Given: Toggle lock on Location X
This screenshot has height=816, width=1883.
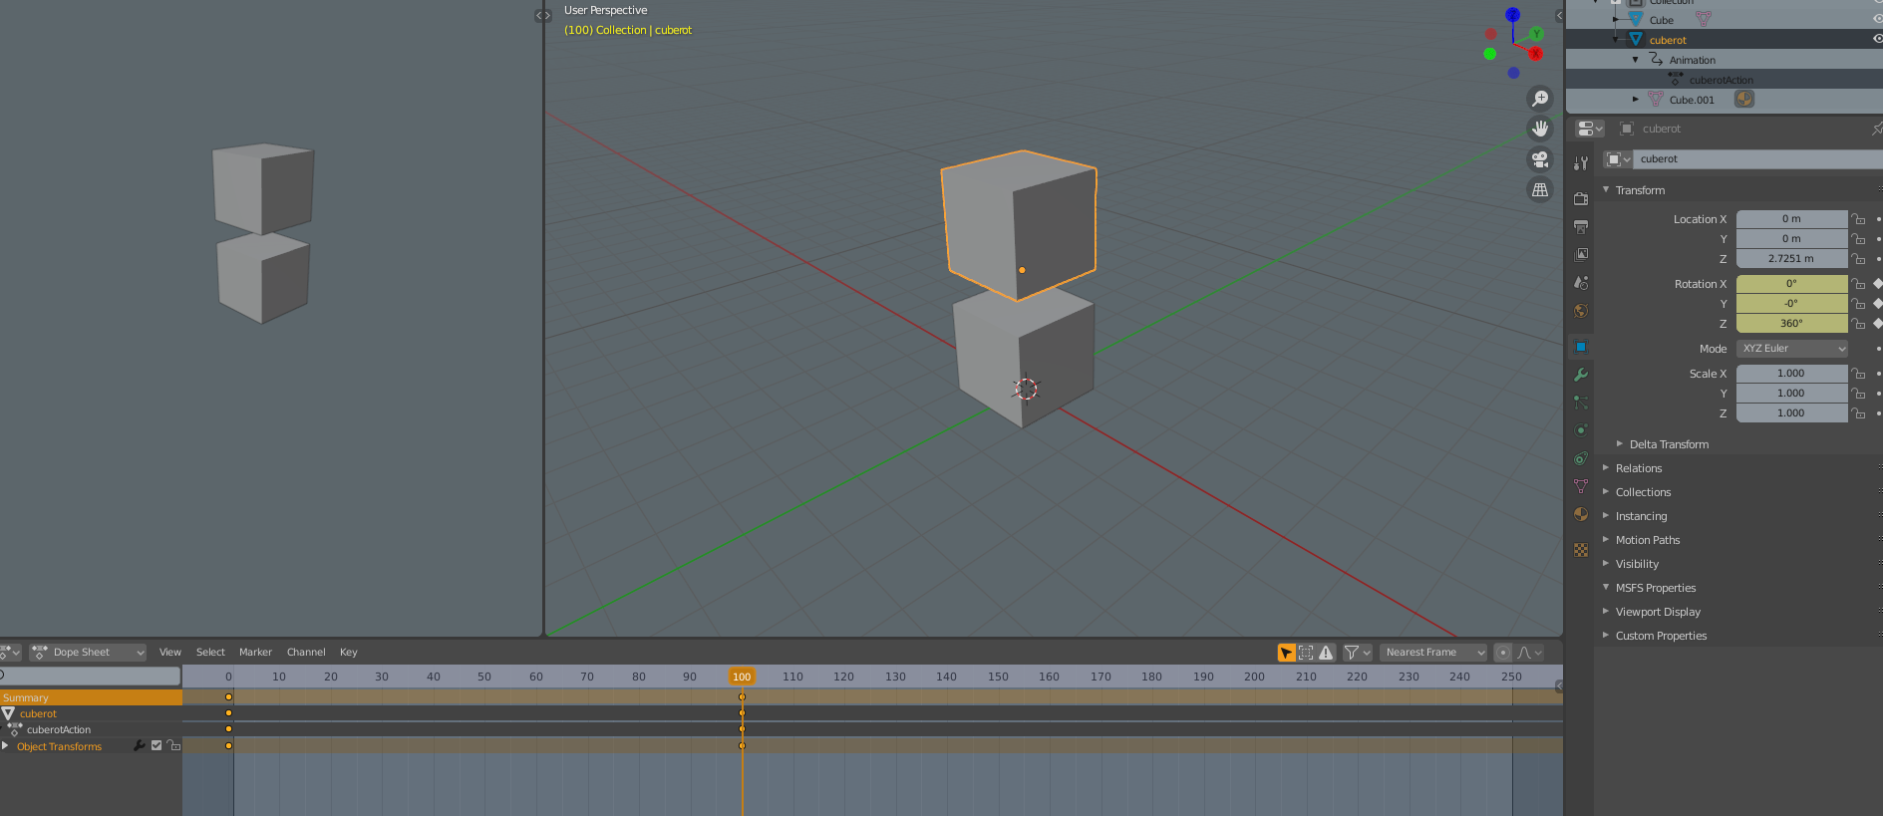Looking at the screenshot, I should coord(1858,219).
